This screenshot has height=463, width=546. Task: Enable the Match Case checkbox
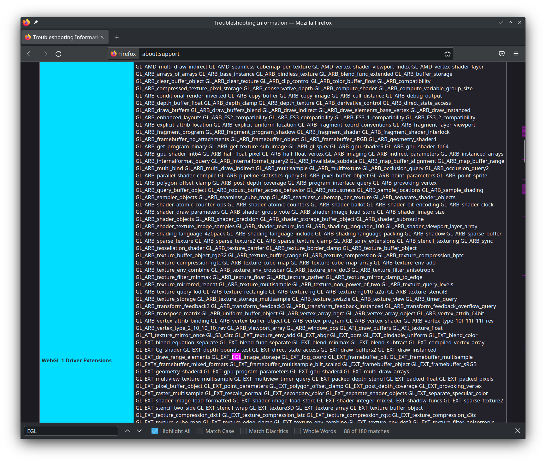(x=200, y=431)
